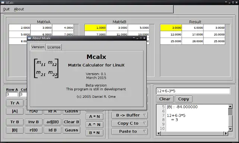Close the About Mcalx dialog
The image size is (239, 143).
[x=145, y=38]
